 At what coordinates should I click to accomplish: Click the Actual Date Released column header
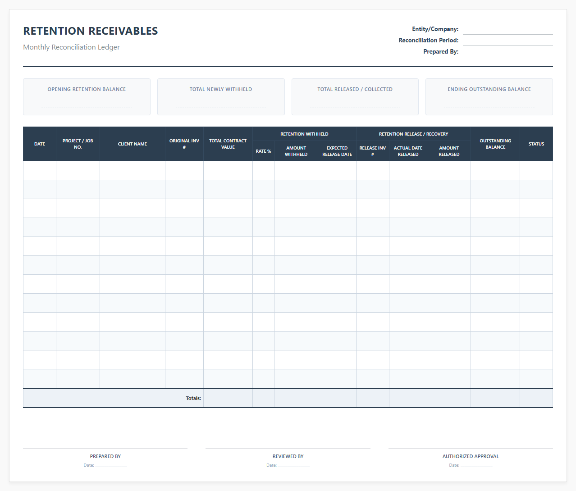408,151
